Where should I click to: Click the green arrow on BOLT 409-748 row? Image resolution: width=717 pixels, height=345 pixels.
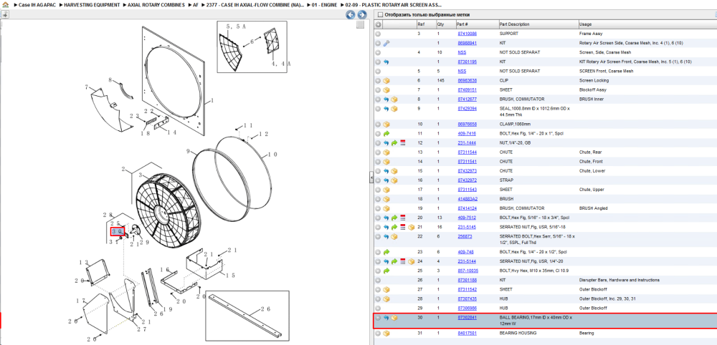pos(386,252)
